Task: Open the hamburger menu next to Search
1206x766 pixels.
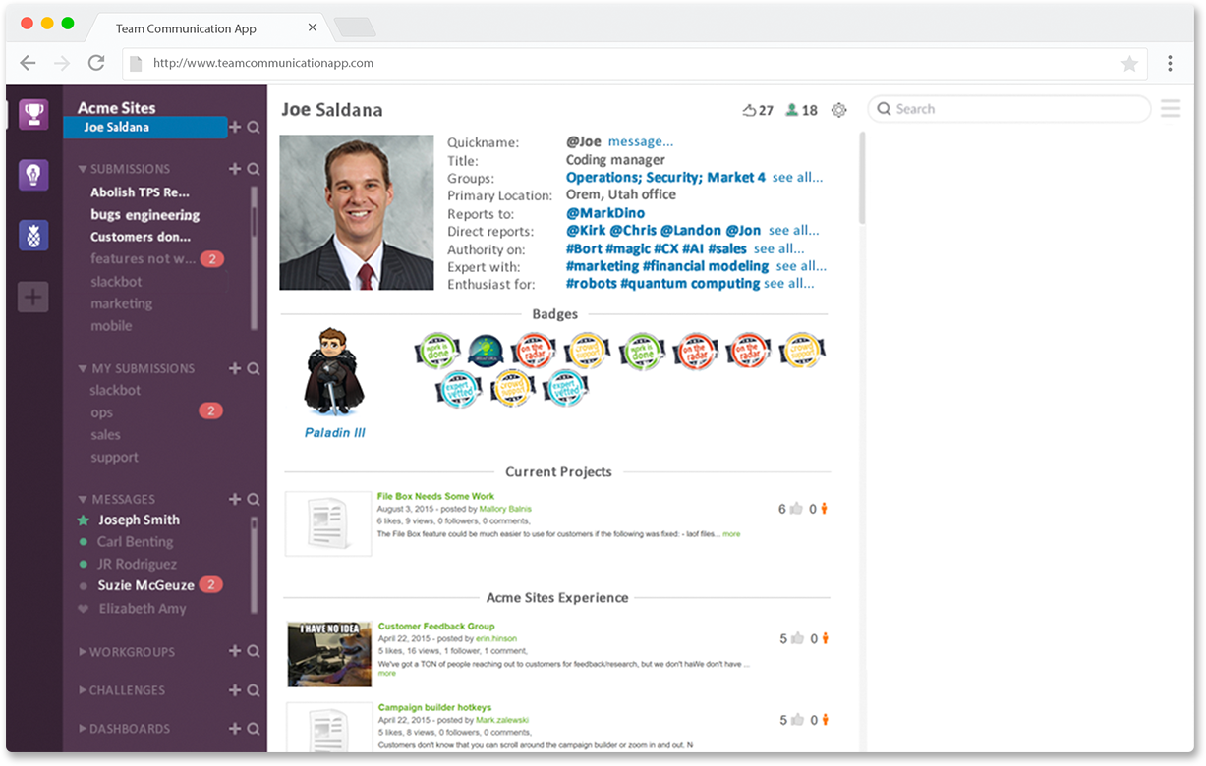Action: point(1171,109)
